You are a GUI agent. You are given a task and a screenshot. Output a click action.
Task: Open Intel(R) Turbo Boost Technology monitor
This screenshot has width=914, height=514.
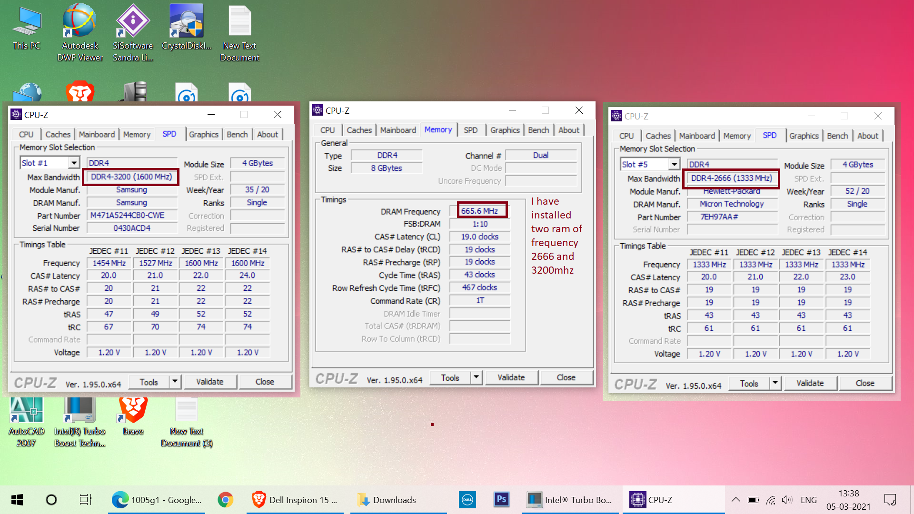80,416
